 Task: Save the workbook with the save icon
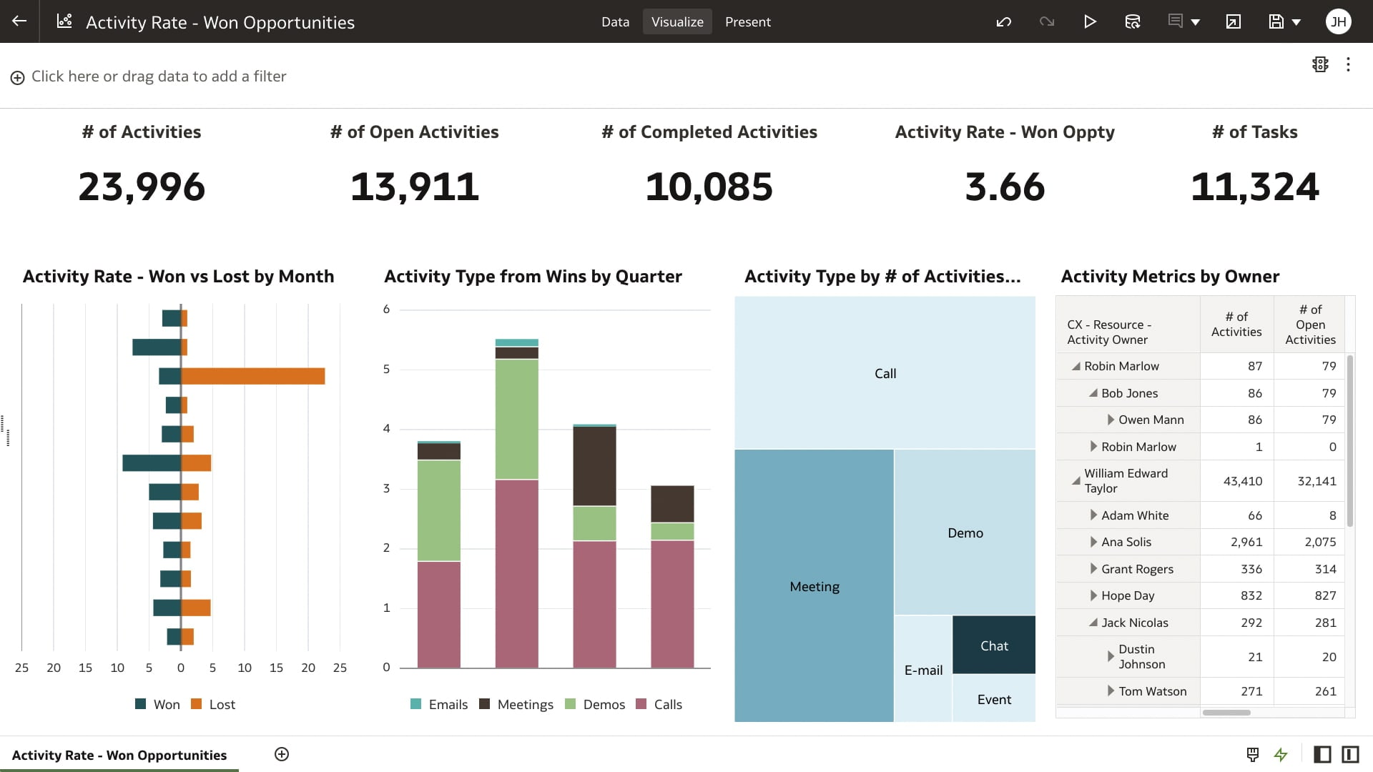click(1277, 21)
